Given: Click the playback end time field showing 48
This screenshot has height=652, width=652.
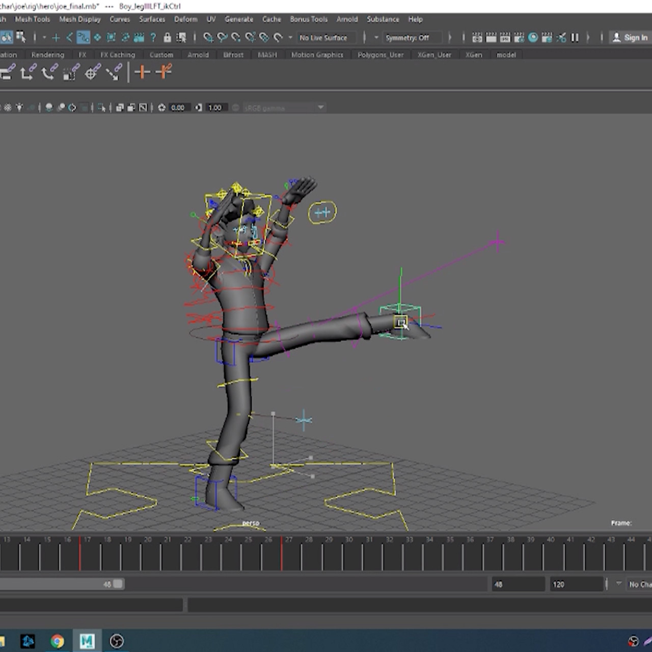Looking at the screenshot, I should (x=518, y=584).
